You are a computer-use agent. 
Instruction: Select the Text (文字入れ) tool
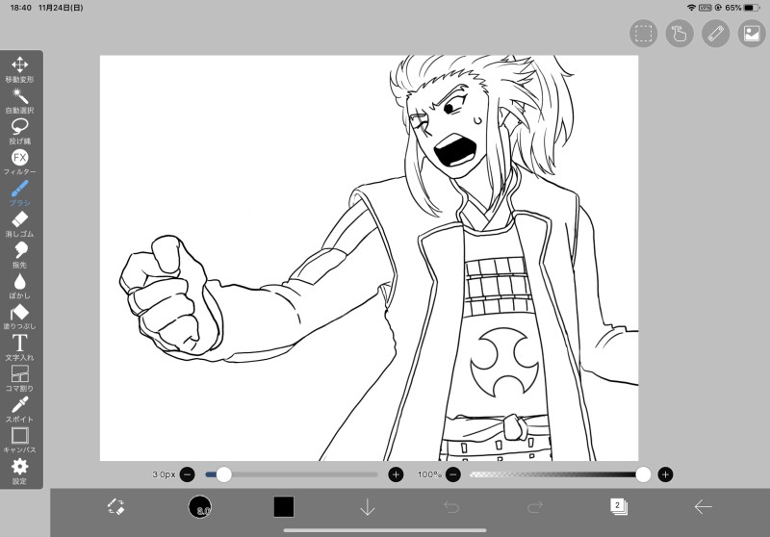click(19, 347)
